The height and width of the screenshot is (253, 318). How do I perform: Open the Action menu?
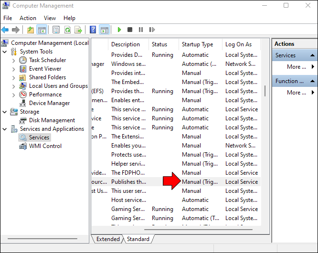coord(28,18)
